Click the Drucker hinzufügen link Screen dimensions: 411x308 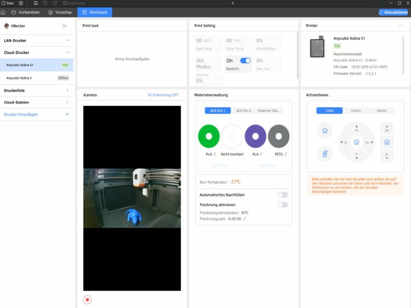click(x=21, y=114)
